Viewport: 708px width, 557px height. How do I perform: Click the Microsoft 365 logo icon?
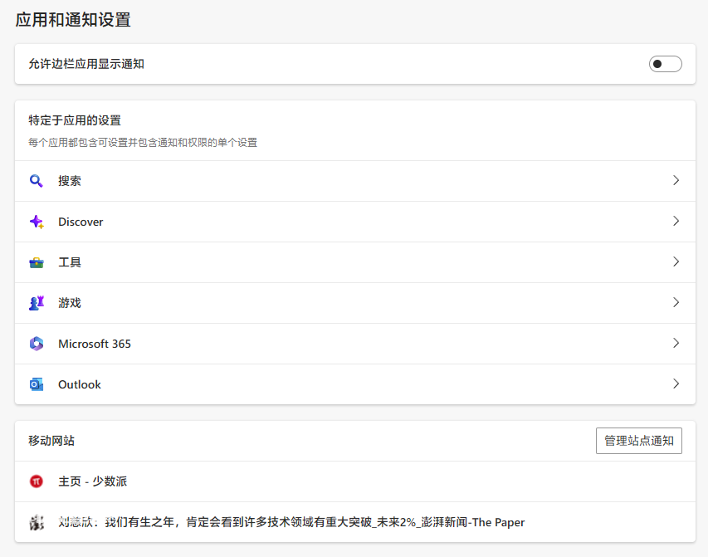point(37,344)
